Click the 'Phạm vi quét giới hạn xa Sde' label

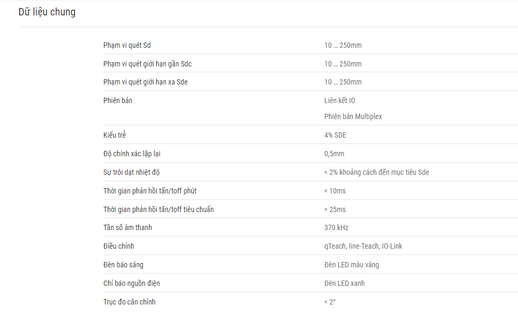(146, 82)
